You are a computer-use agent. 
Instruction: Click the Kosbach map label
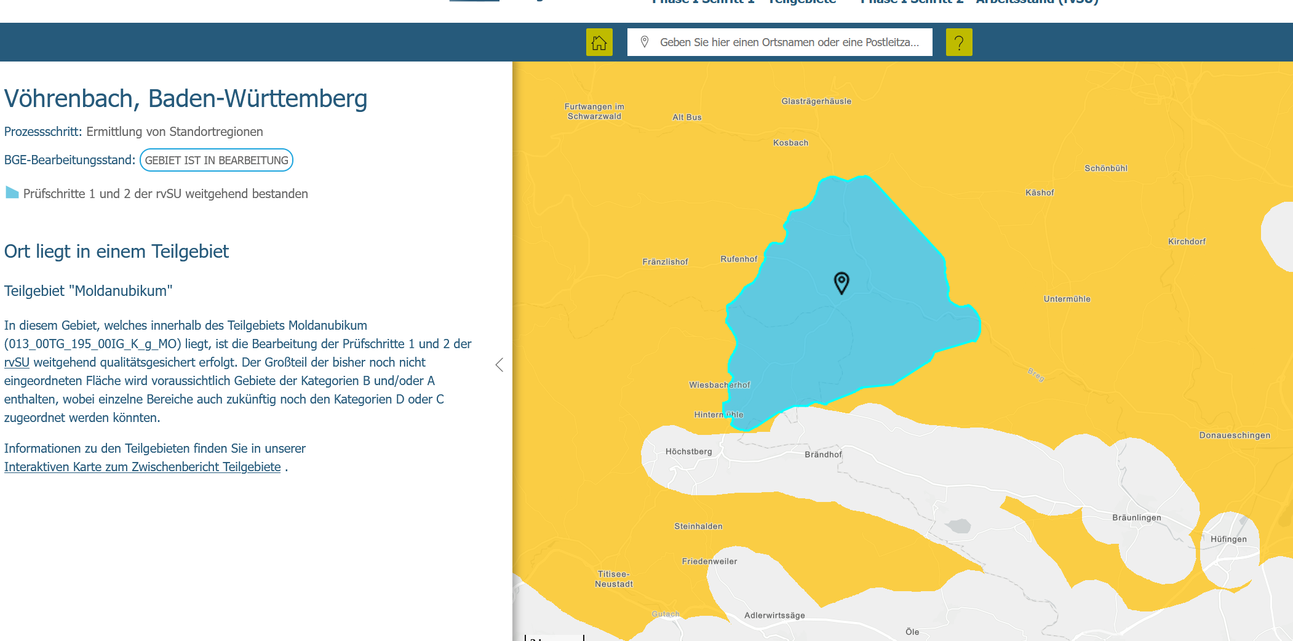point(791,143)
